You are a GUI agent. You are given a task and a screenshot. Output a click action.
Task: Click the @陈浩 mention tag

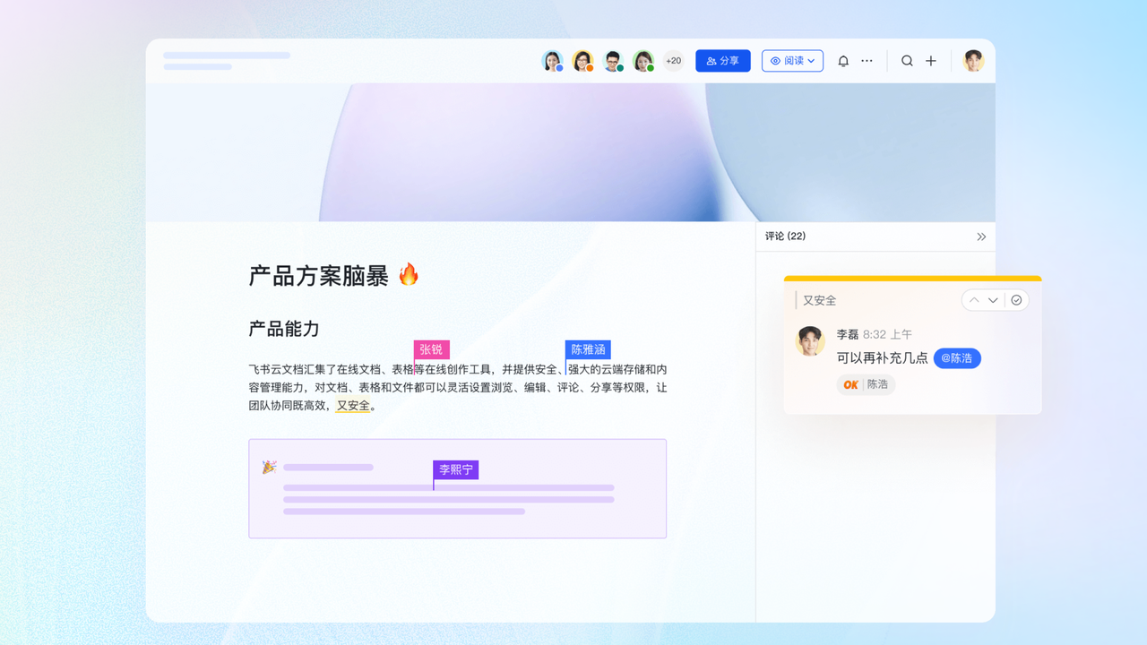point(957,358)
